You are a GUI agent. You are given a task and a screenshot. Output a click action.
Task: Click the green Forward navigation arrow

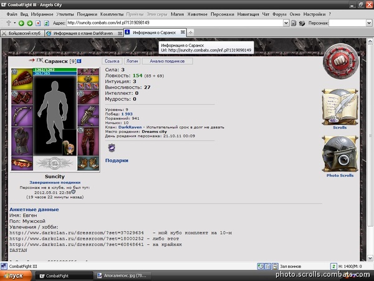click(x=29, y=23)
